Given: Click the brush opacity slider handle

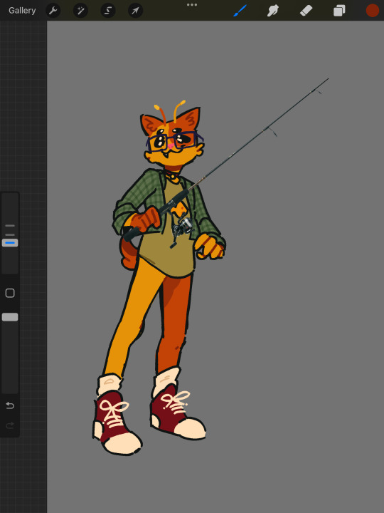Looking at the screenshot, I should (10, 317).
